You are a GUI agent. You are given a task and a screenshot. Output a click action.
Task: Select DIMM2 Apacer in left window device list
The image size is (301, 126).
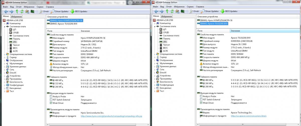tap(62, 24)
